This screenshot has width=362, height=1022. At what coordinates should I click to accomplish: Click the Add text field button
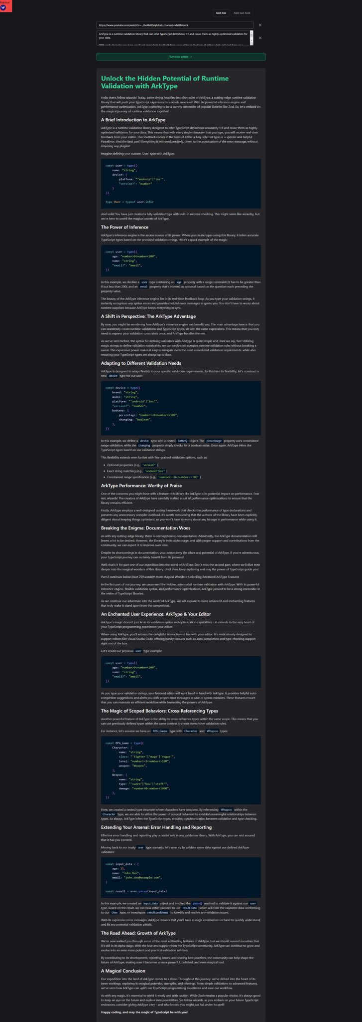242,13
